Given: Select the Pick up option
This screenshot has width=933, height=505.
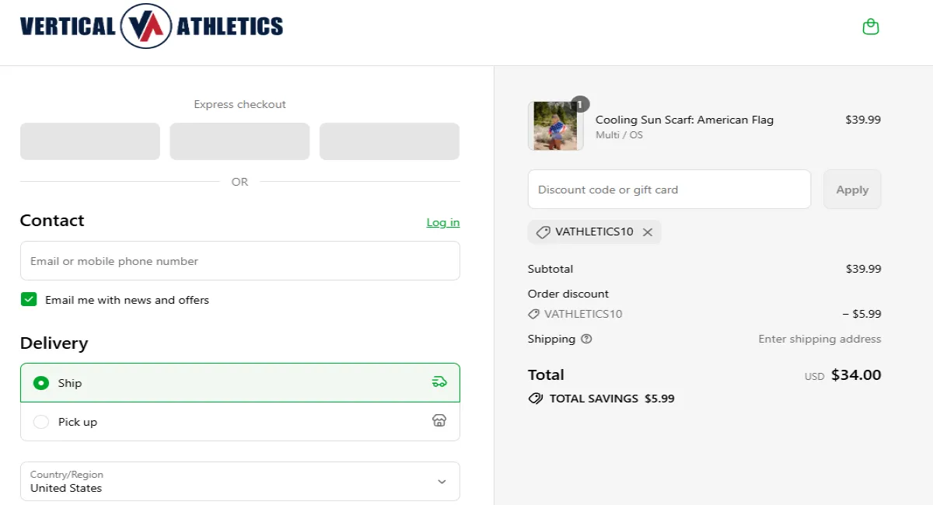Looking at the screenshot, I should (x=40, y=420).
